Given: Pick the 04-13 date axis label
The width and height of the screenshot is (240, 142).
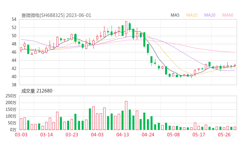Looking at the screenshot, I should tap(123, 135).
